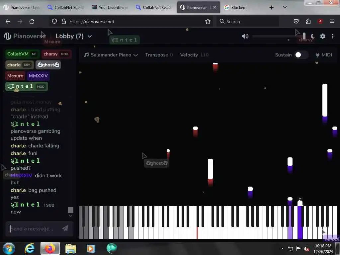The image size is (340, 255).
Task: Switch to Your favorite op tab
Action: tap(110, 8)
